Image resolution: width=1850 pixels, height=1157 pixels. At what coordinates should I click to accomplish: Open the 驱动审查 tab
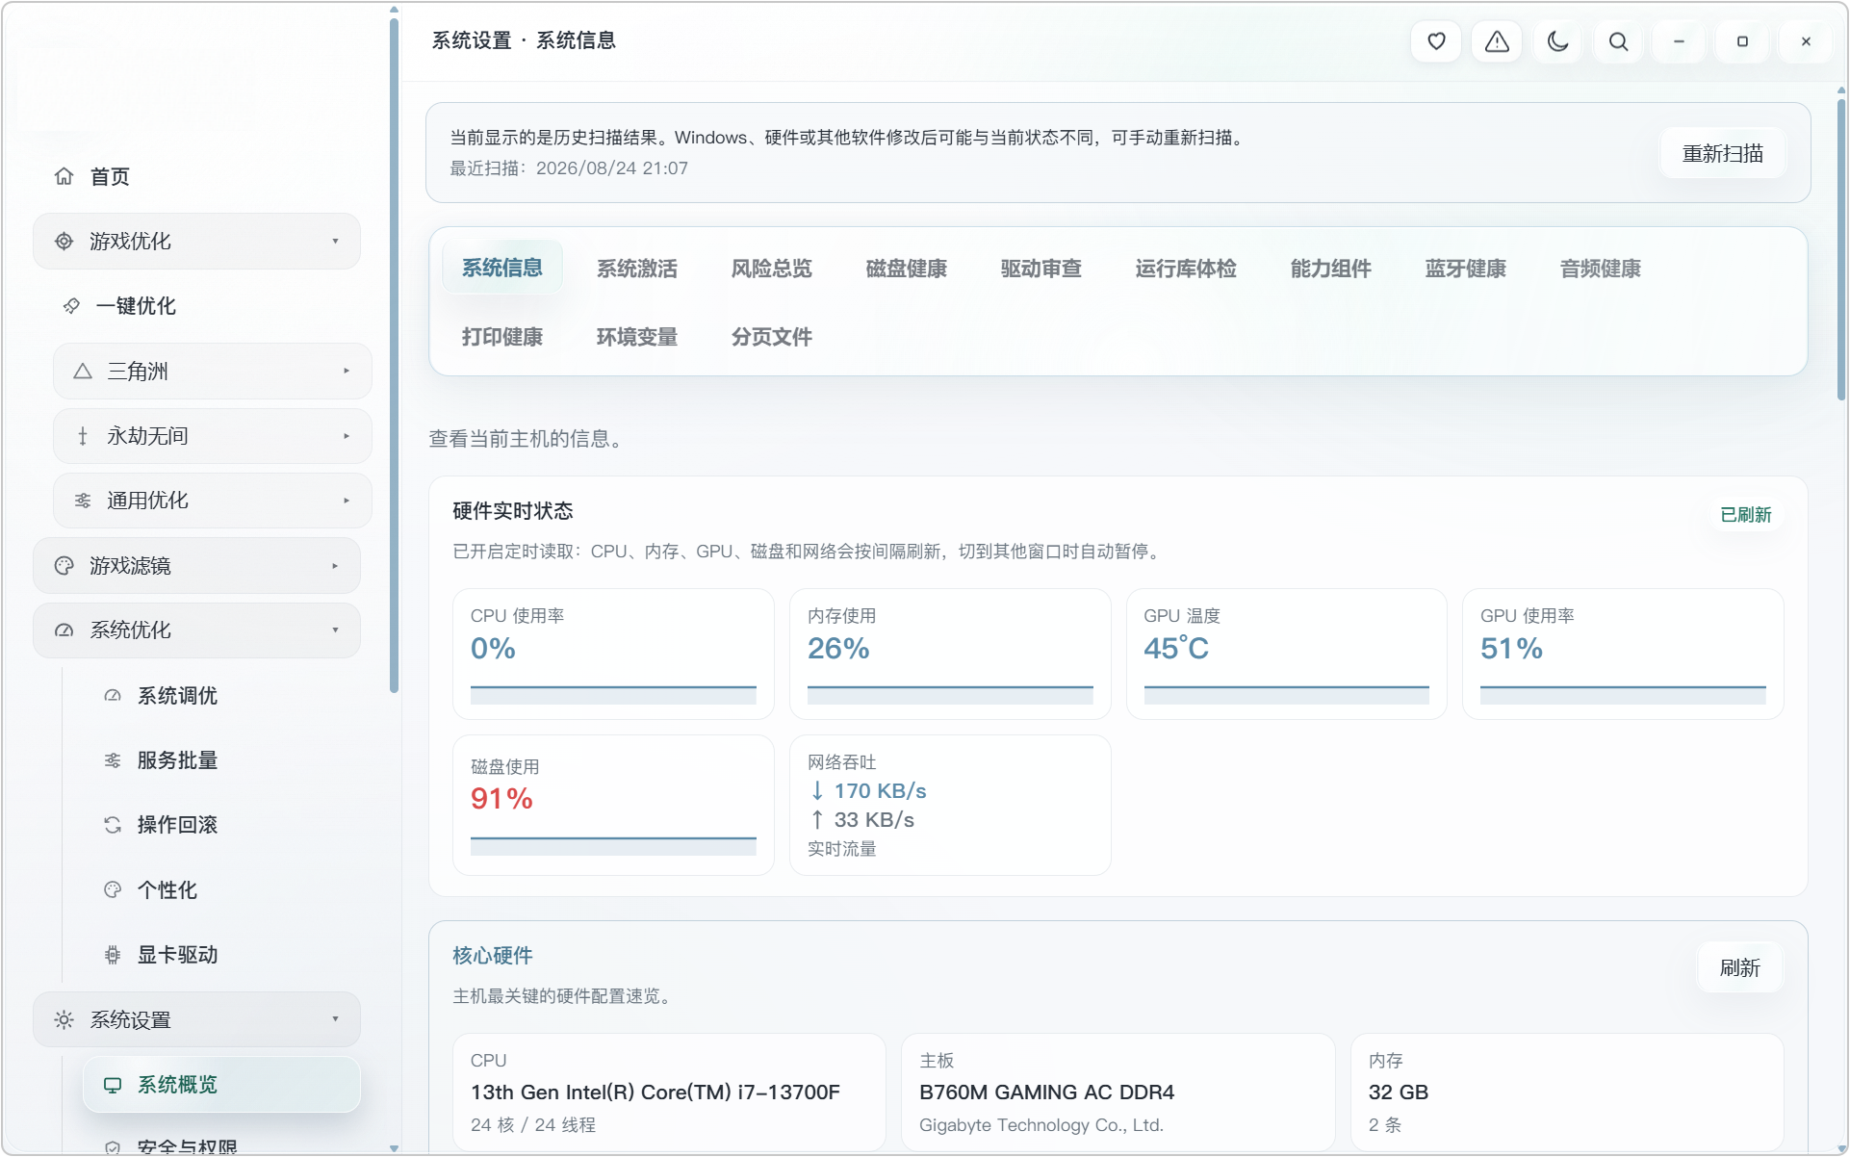pos(1041,269)
